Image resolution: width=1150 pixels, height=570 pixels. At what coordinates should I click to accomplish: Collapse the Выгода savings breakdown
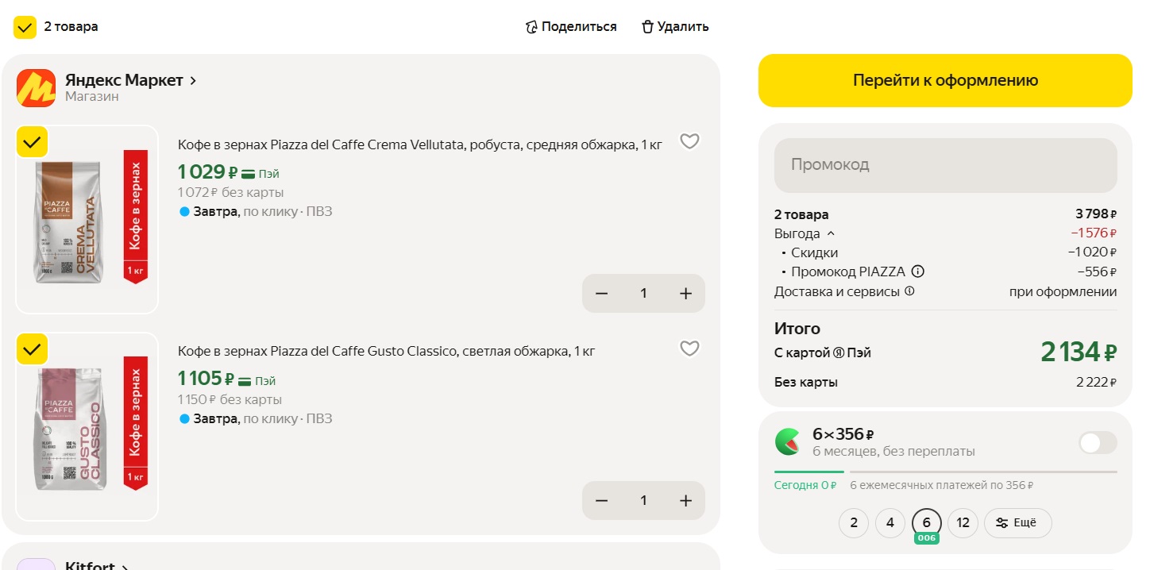[831, 233]
